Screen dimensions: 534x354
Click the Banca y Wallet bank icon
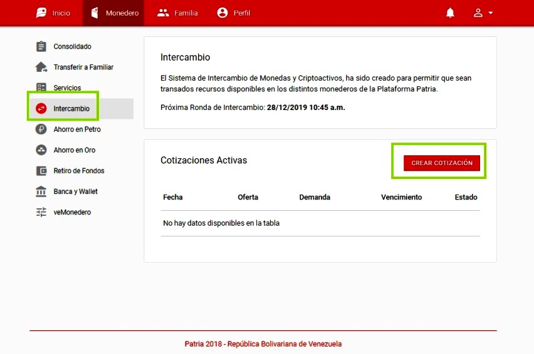41,191
